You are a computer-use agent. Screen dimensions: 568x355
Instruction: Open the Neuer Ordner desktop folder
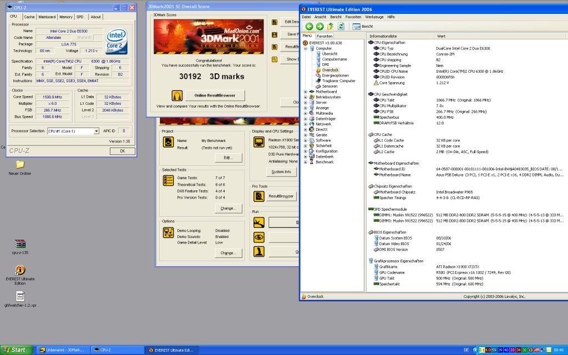(20, 168)
